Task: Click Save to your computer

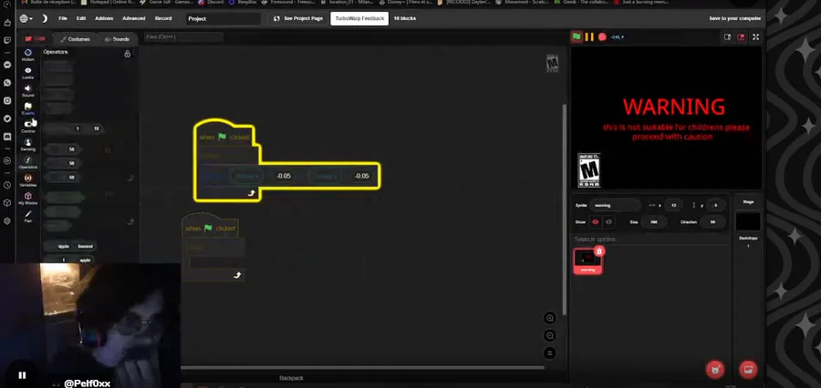Action: click(735, 18)
